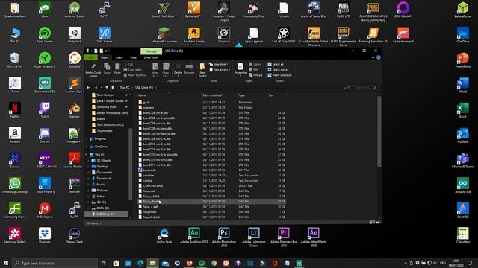Open the Netflix desktop shortcut

[15, 110]
